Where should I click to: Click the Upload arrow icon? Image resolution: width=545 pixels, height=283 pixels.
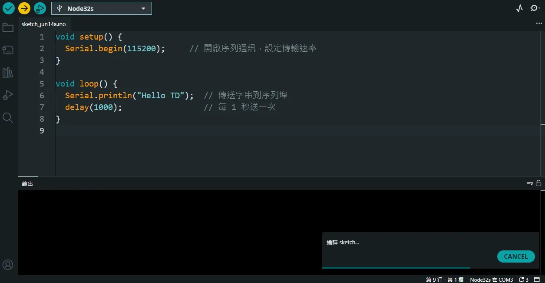24,8
